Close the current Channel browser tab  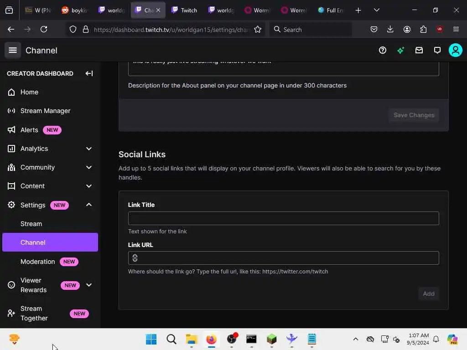pos(158,10)
